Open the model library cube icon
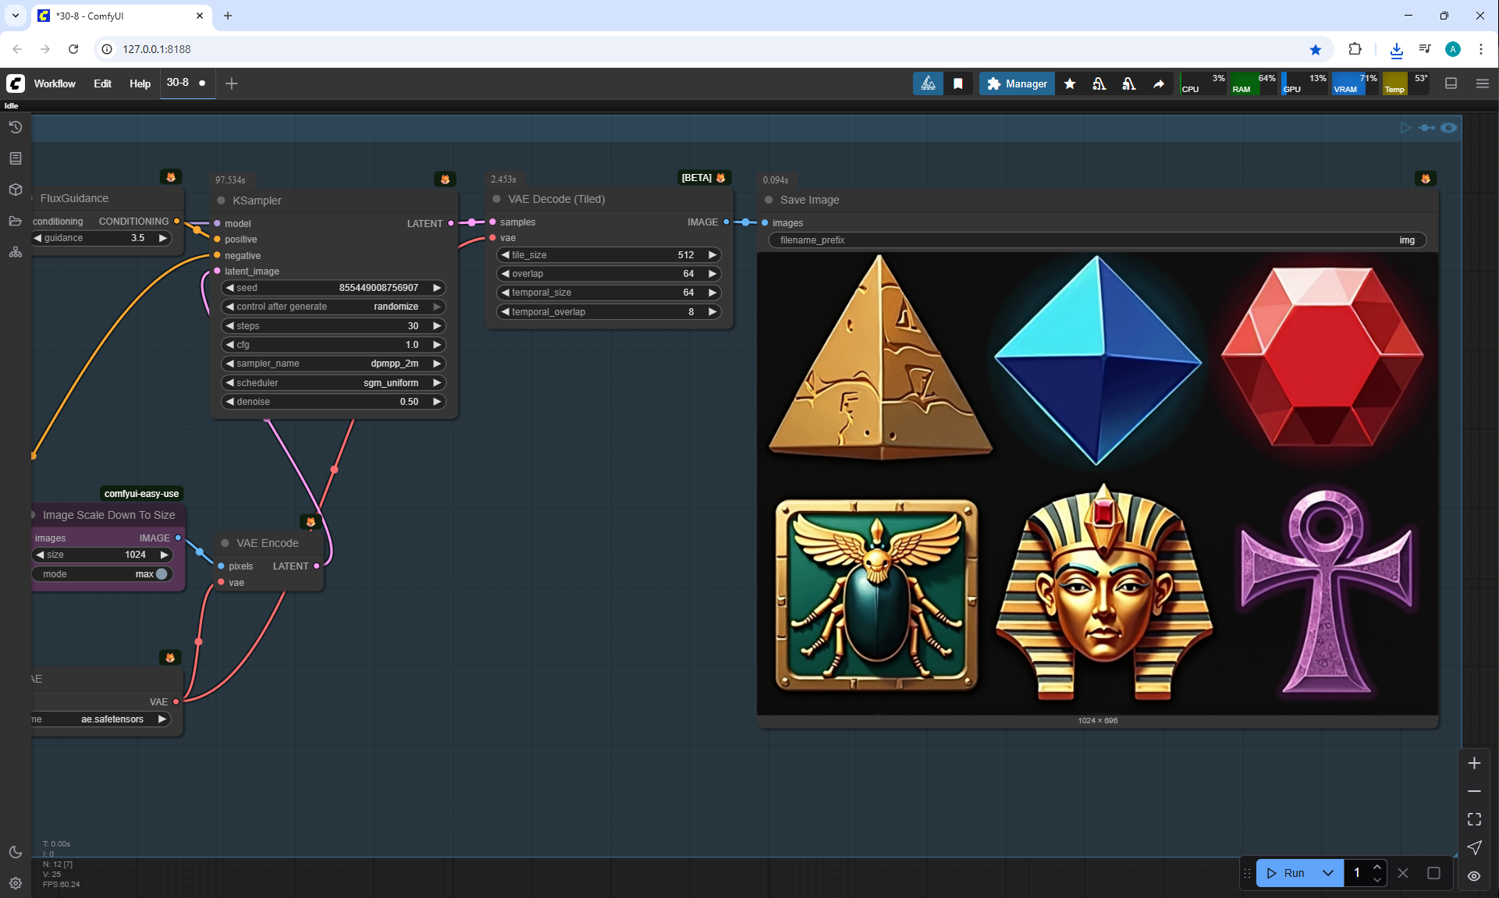Viewport: 1499px width, 898px height. pos(15,190)
